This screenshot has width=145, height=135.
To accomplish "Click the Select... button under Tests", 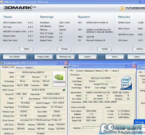I will click(26, 49).
